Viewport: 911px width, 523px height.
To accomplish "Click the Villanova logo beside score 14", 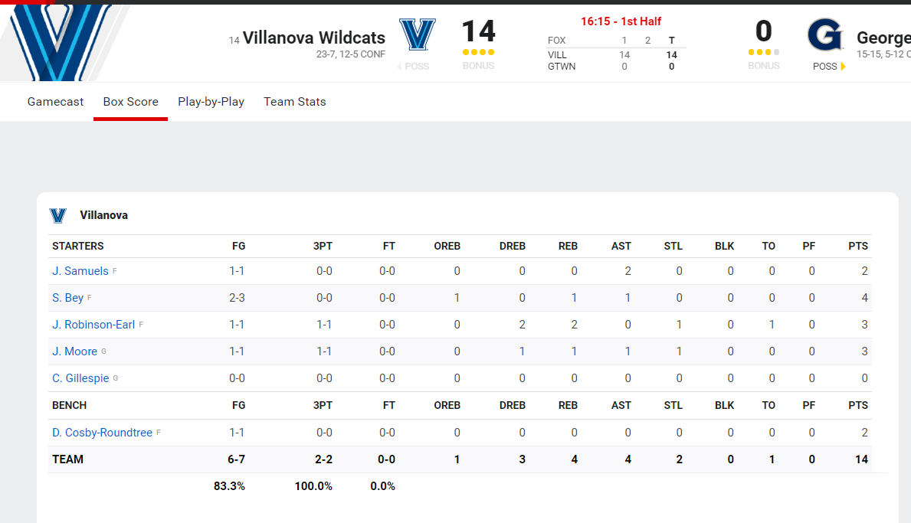I will pos(418,34).
